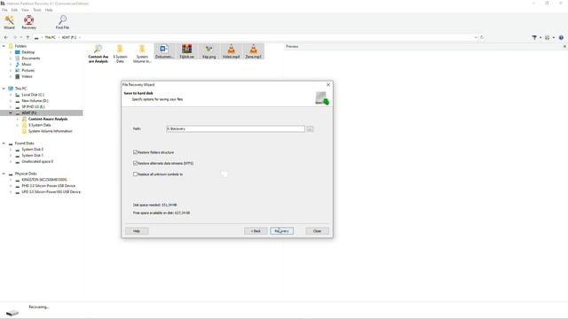Open the Edit menu
Image resolution: width=568 pixels, height=319 pixels.
(x=14, y=10)
